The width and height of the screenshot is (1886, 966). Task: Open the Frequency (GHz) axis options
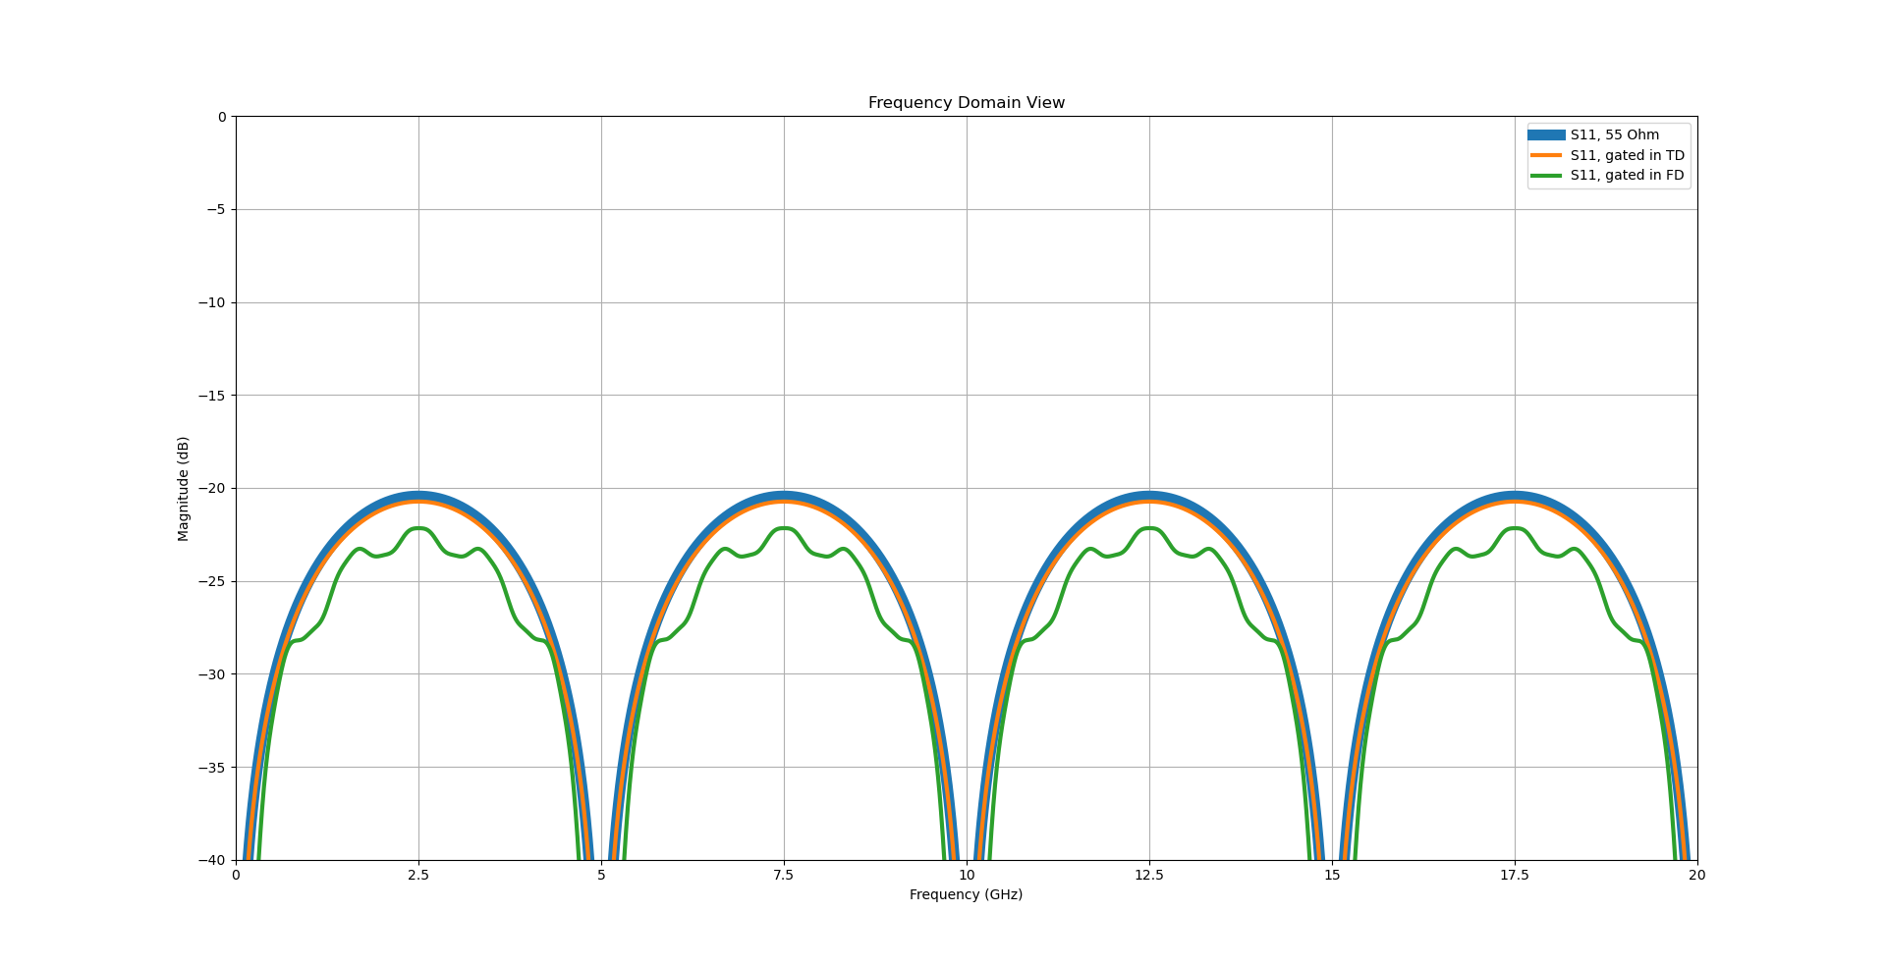(x=966, y=894)
